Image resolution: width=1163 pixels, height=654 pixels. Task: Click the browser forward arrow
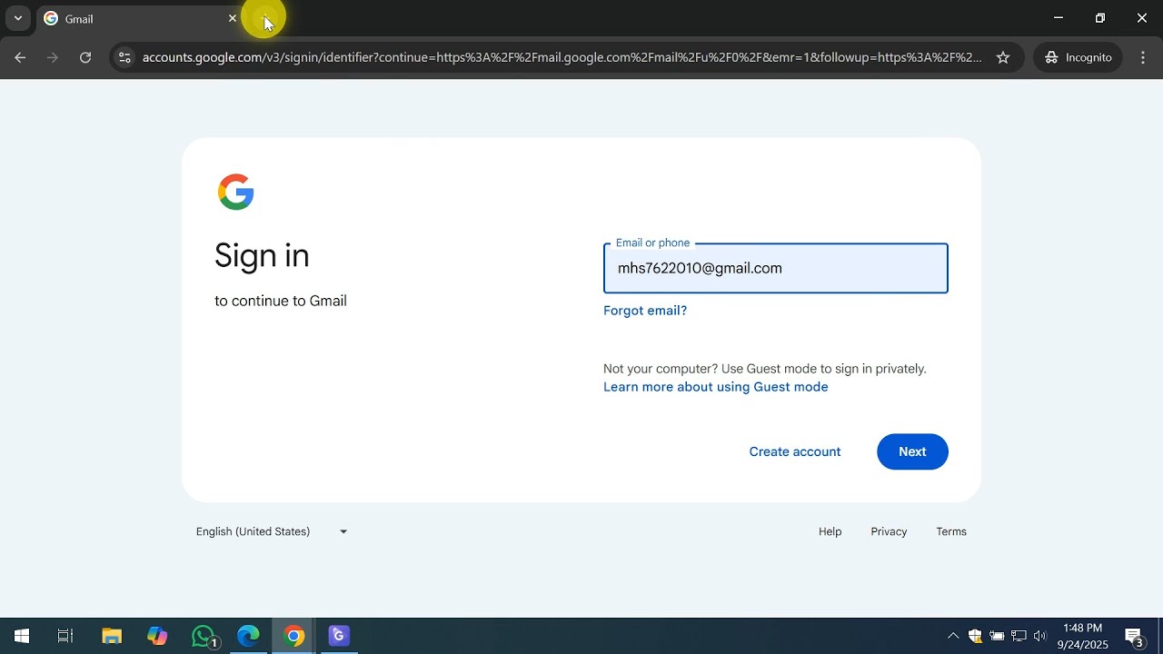[x=53, y=57]
